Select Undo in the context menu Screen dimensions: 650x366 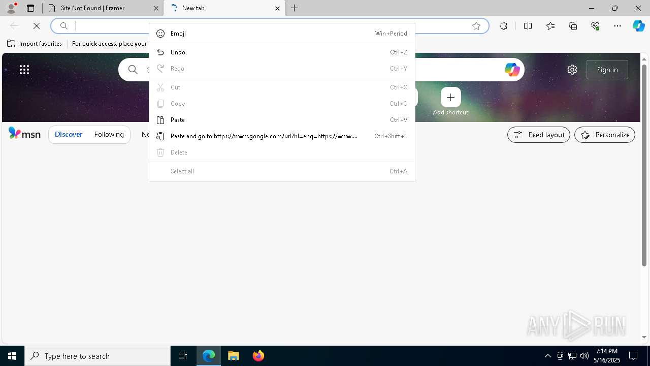click(x=282, y=52)
